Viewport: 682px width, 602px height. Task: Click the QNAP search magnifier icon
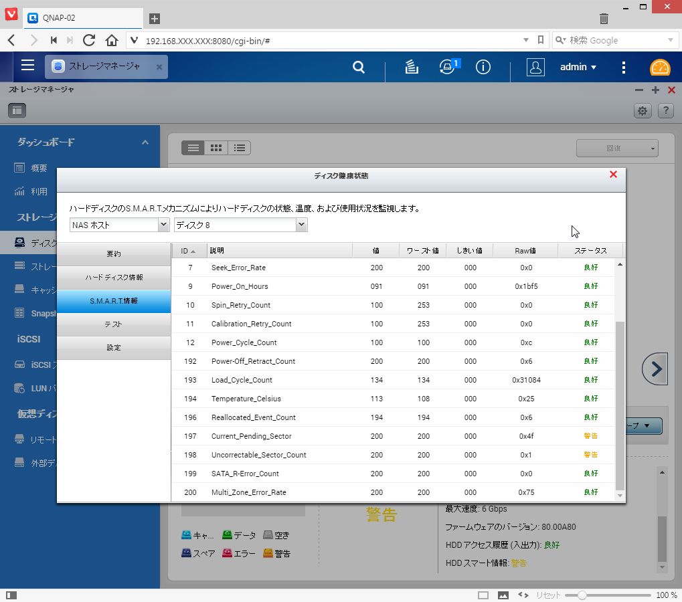pos(358,67)
